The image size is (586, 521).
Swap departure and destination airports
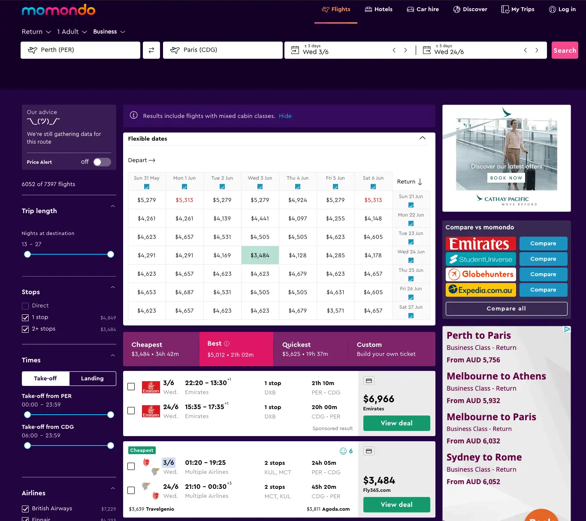pos(151,50)
